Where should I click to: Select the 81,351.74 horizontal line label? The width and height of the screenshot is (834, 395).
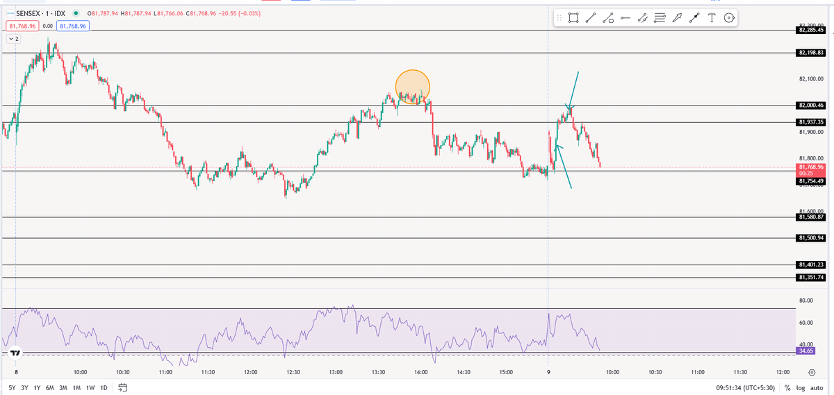(x=811, y=278)
